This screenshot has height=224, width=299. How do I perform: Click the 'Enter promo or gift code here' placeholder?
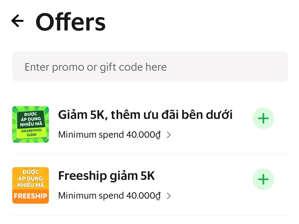pyautogui.click(x=96, y=67)
